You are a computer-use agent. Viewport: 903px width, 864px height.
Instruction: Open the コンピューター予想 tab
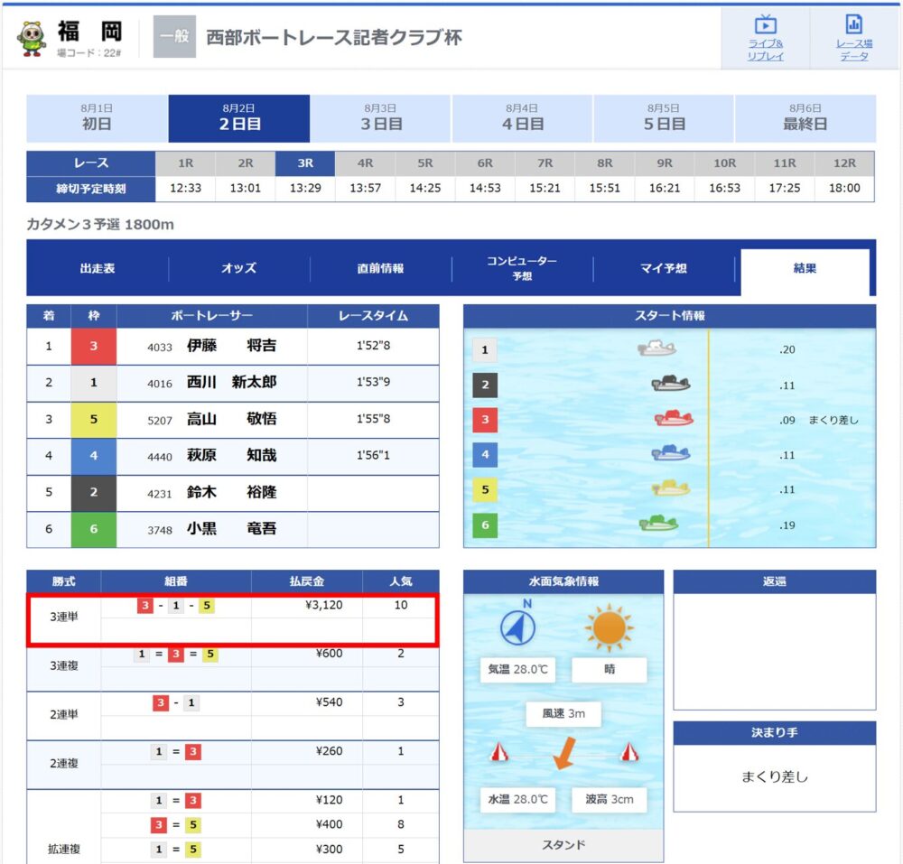tap(522, 268)
